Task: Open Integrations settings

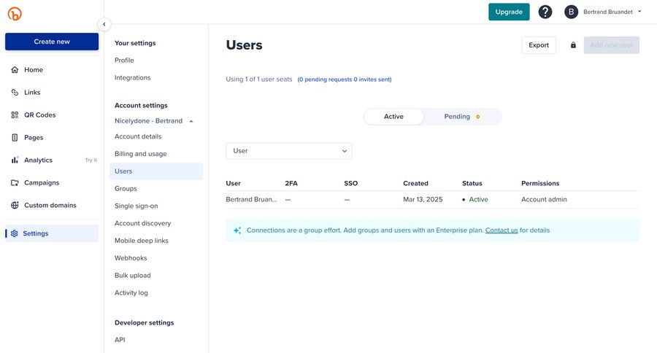Action: 132,77
